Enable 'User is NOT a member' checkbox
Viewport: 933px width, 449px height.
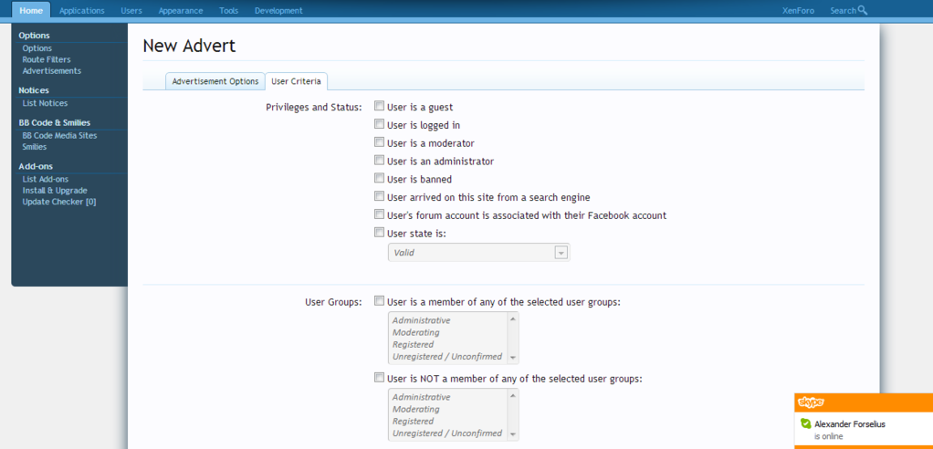click(x=379, y=378)
